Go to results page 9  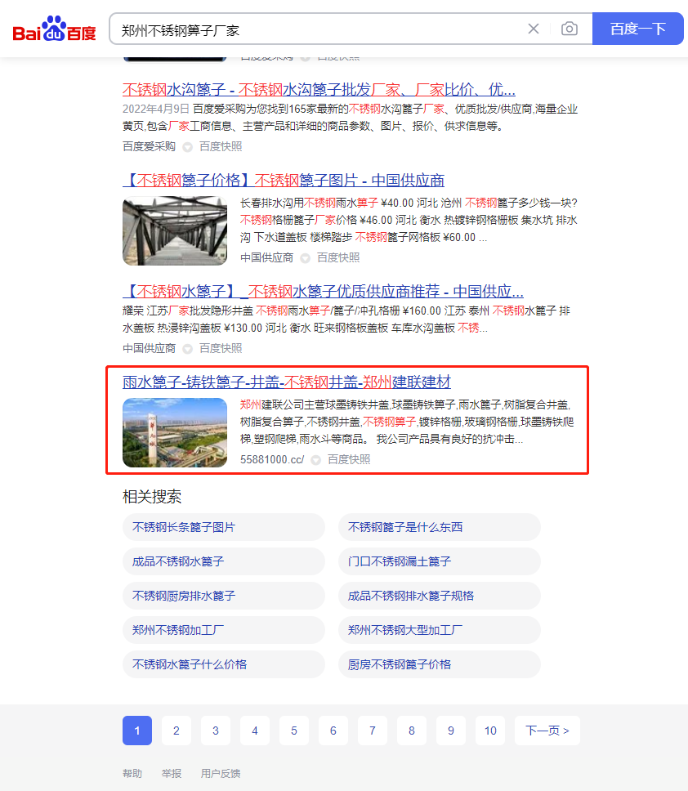click(451, 731)
